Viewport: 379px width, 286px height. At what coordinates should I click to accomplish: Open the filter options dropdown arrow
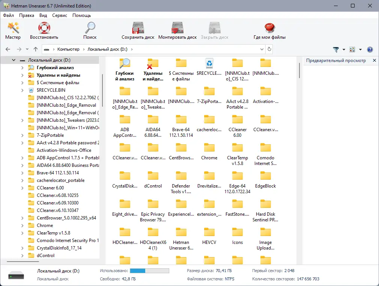click(344, 50)
